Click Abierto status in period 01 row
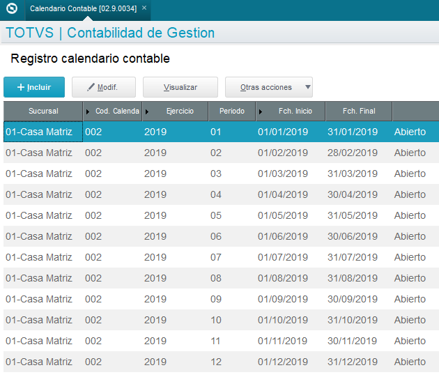This screenshot has height=377, width=439. point(410,132)
